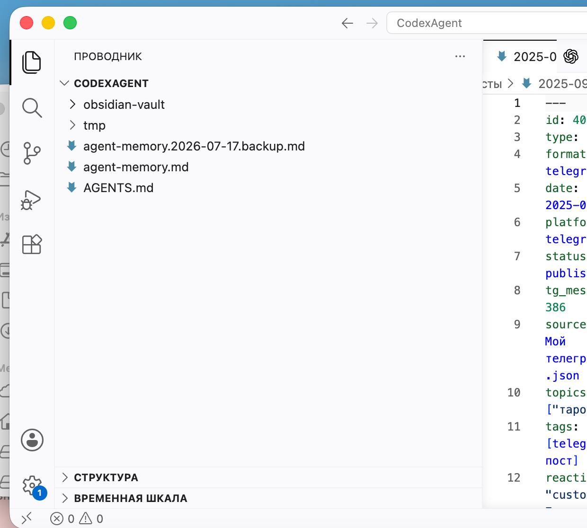
Task: Click the 'пост]' text in the editor
Action: (x=562, y=461)
